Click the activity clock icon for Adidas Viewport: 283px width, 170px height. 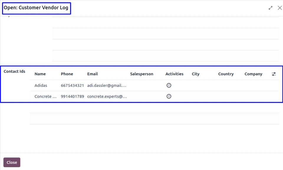tap(169, 85)
